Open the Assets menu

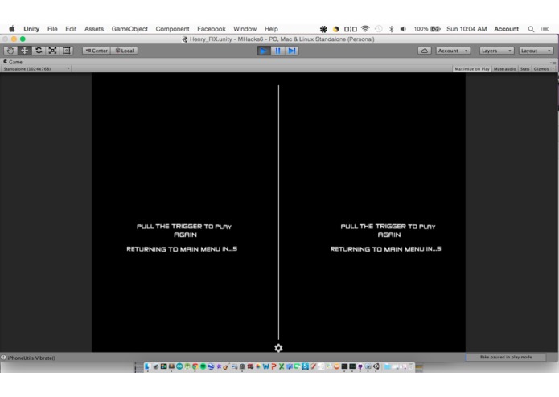pyautogui.click(x=94, y=29)
